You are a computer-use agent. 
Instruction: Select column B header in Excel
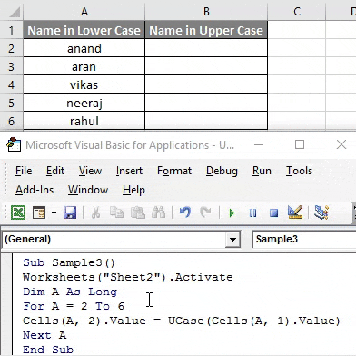[x=206, y=12]
